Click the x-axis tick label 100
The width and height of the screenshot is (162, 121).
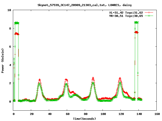pos(103,114)
